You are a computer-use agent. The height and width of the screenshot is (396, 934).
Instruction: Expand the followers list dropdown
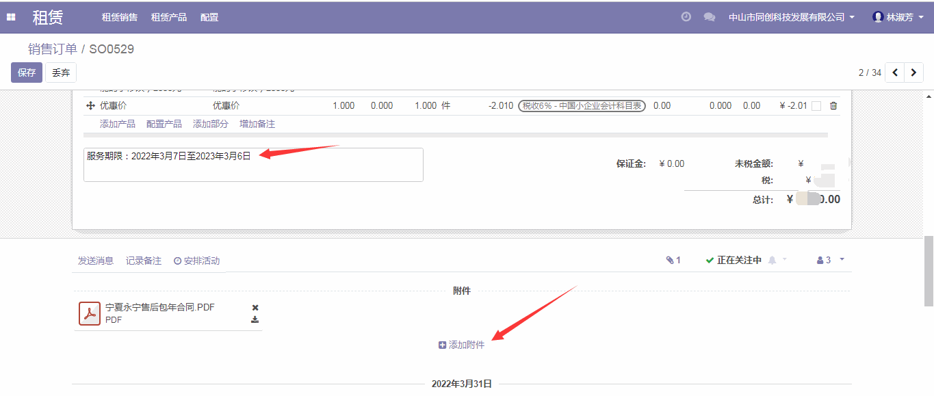(831, 261)
